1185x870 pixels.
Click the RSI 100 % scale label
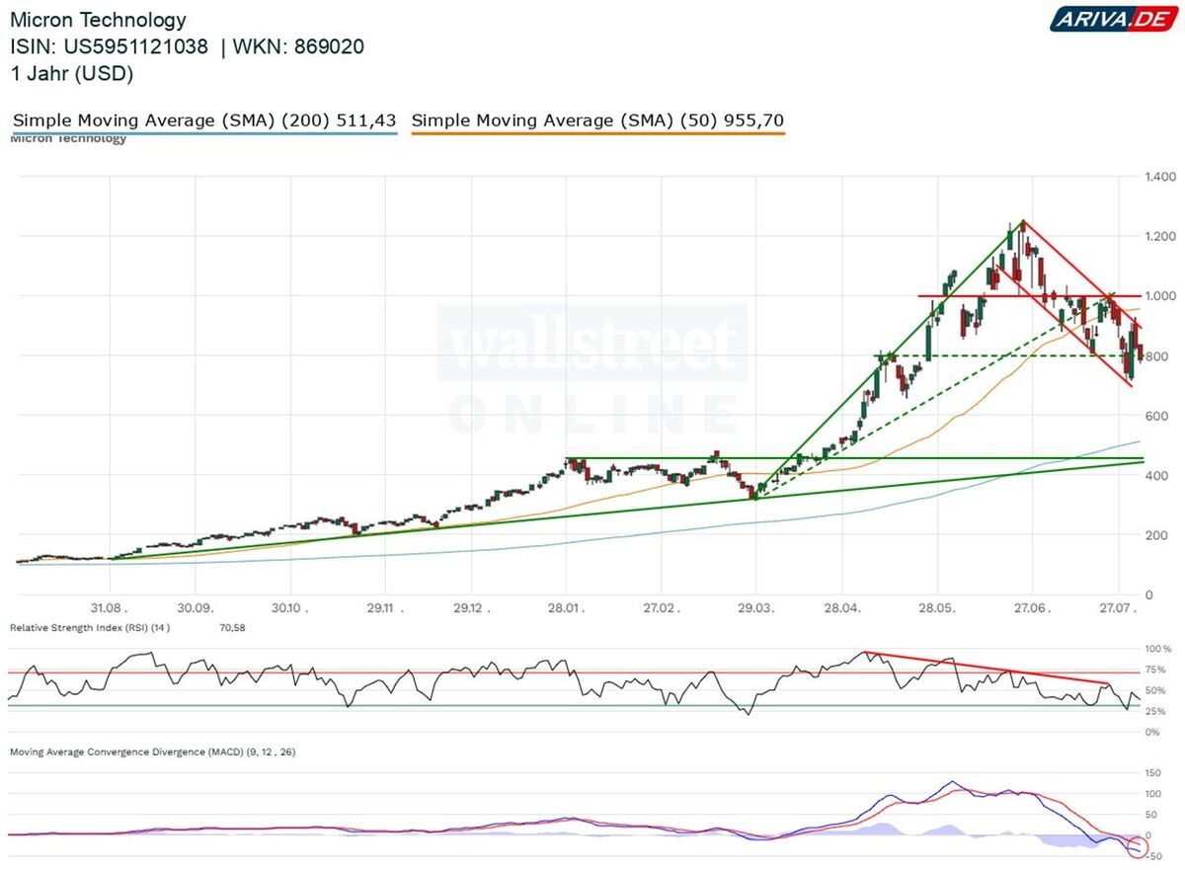[1160, 649]
